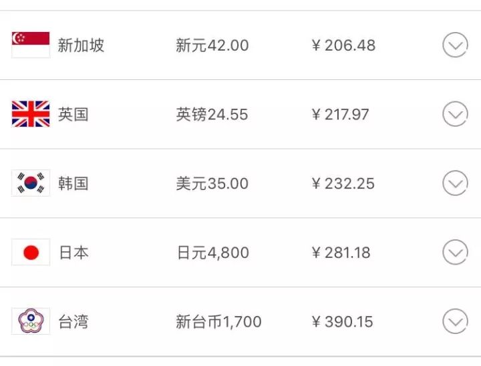Click the 英镑24.55 local price
This screenshot has width=481, height=366.
pos(212,115)
